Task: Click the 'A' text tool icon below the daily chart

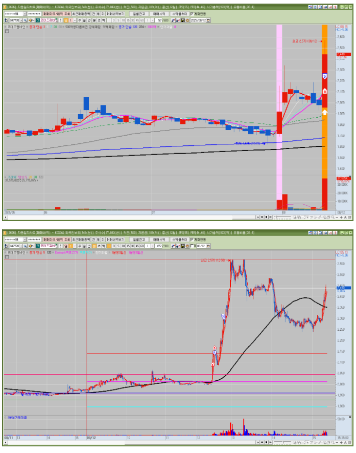Action: 345,217
